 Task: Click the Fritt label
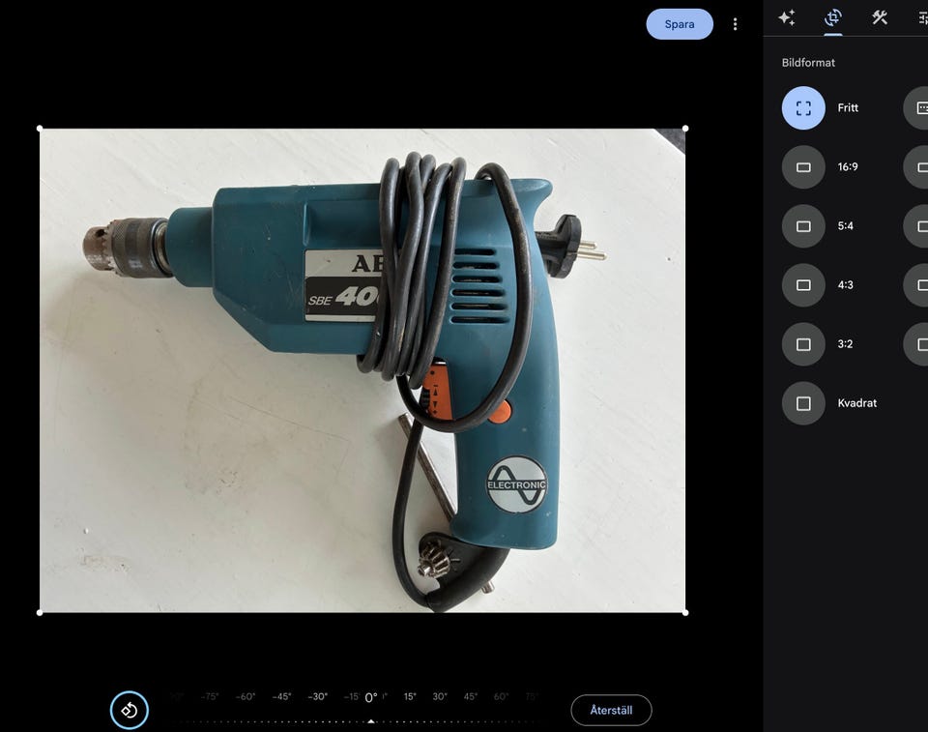click(848, 107)
